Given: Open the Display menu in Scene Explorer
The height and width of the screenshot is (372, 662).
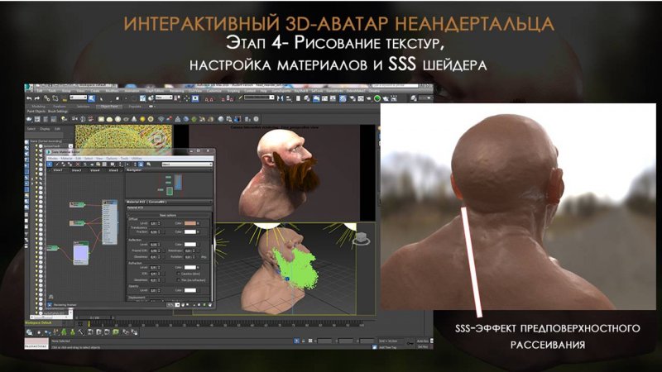Looking at the screenshot, I should [45, 129].
